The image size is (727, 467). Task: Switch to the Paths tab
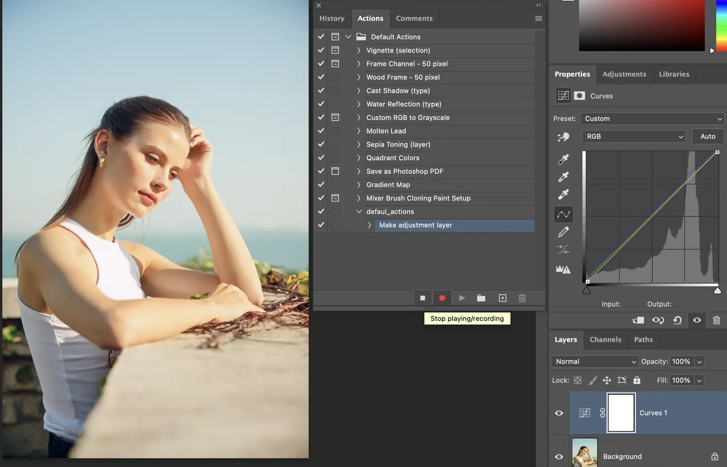pos(644,340)
